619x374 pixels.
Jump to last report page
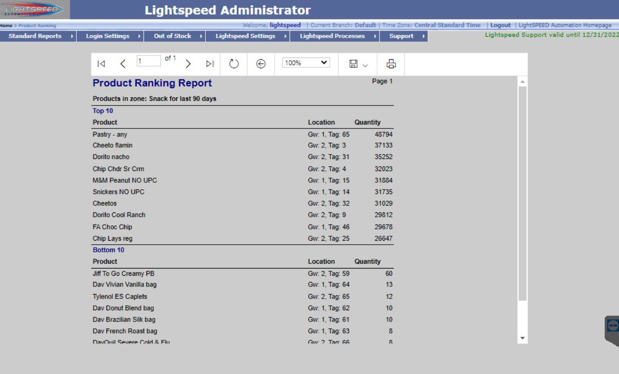click(x=209, y=64)
